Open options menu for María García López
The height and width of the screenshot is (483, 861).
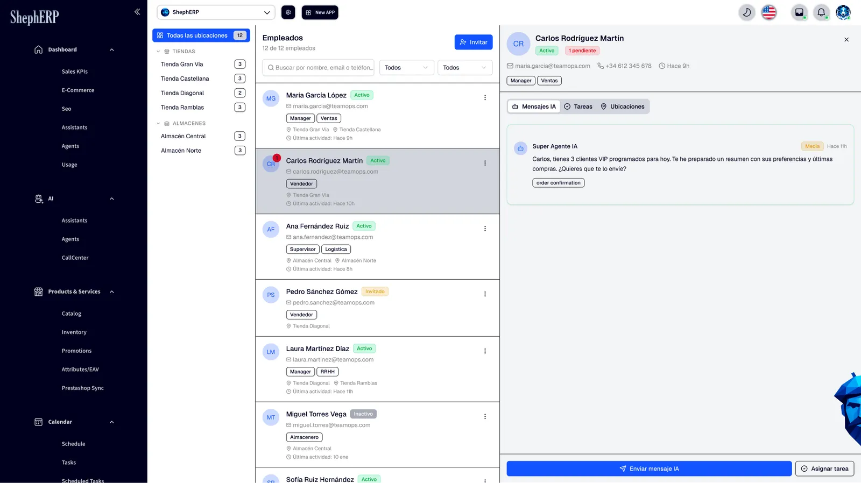pos(485,97)
